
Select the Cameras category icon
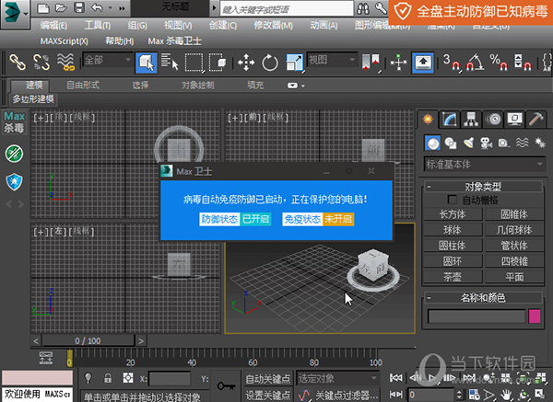[x=487, y=144]
